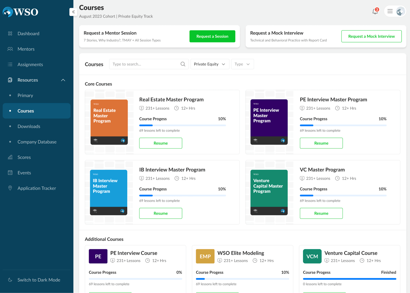410x293 pixels.
Task: Click the Events calendar icon
Action: (10, 173)
